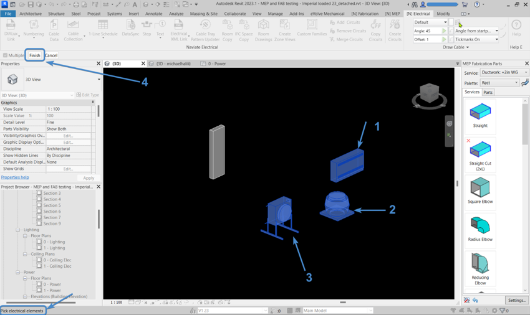Expand the Draw Cable panel dropdown

point(456,47)
